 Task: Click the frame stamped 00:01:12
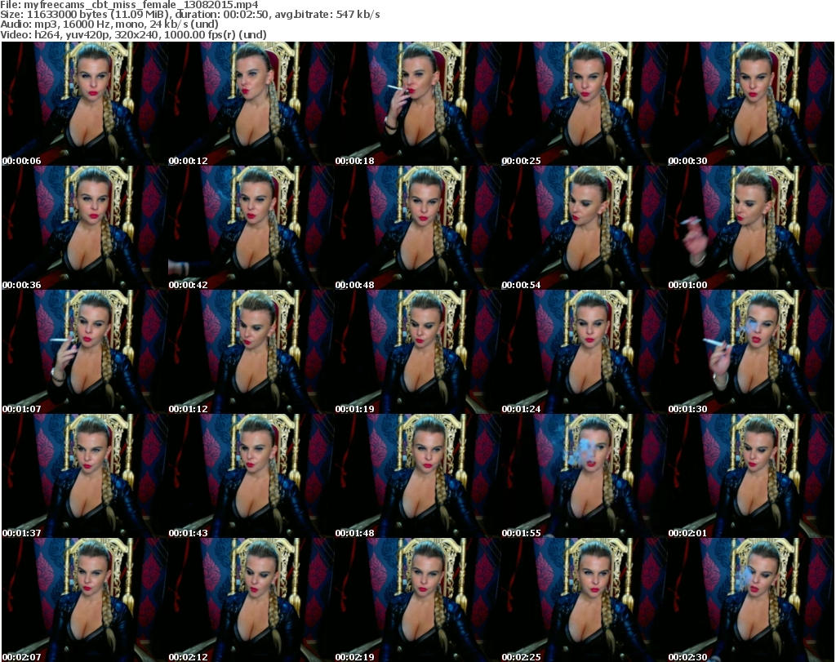click(x=251, y=353)
